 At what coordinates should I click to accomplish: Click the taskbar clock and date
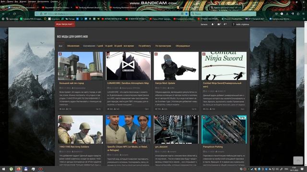tap(294, 169)
